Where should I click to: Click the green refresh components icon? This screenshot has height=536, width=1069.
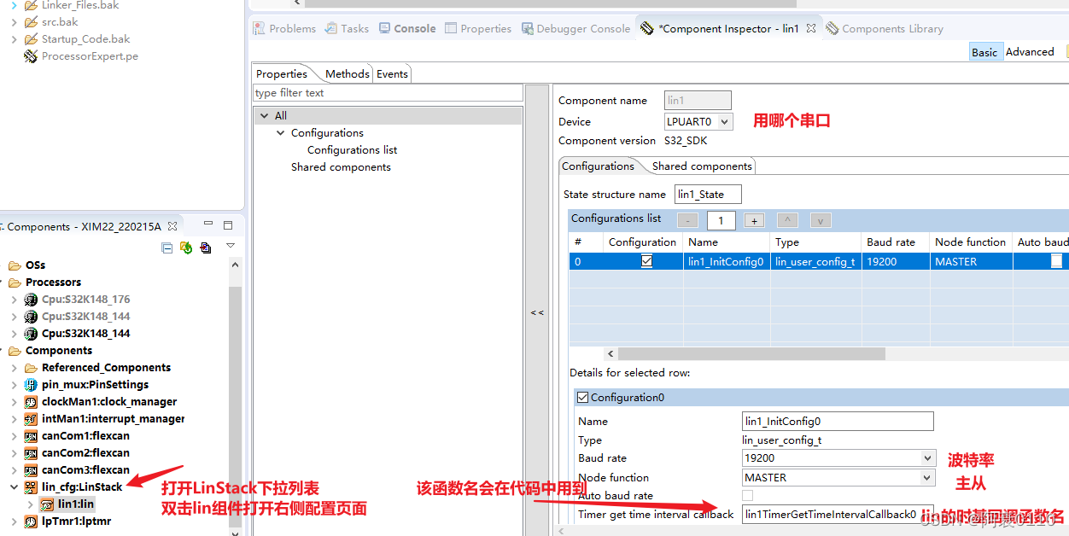(185, 248)
